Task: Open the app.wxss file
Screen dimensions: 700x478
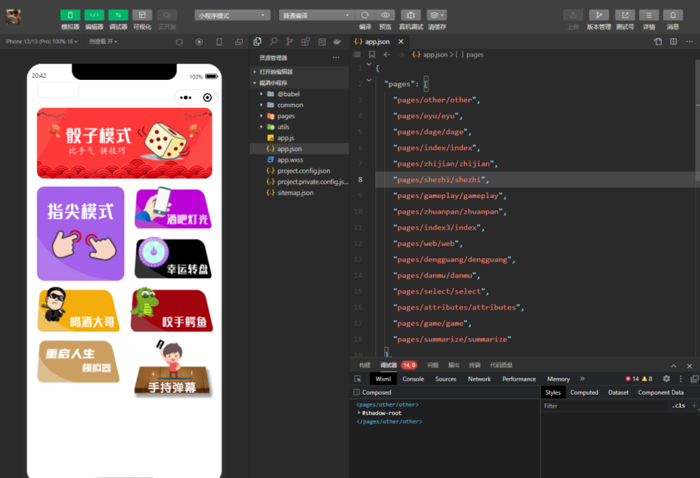Action: click(x=290, y=160)
